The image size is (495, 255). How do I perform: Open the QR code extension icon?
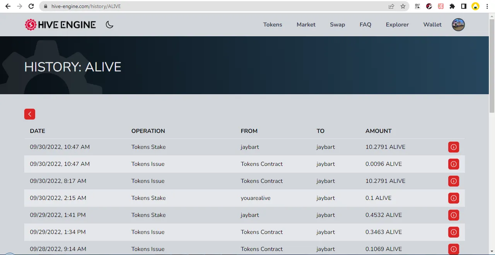tap(417, 6)
